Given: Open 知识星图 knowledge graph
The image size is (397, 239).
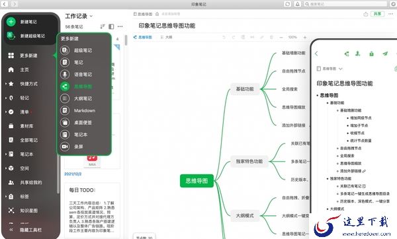Looking at the screenshot, I should click(x=22, y=210).
